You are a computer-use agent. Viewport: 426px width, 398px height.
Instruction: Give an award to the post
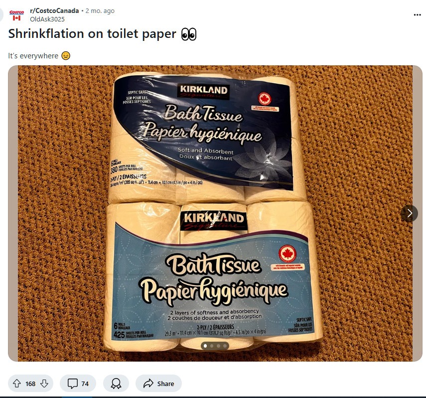[116, 384]
